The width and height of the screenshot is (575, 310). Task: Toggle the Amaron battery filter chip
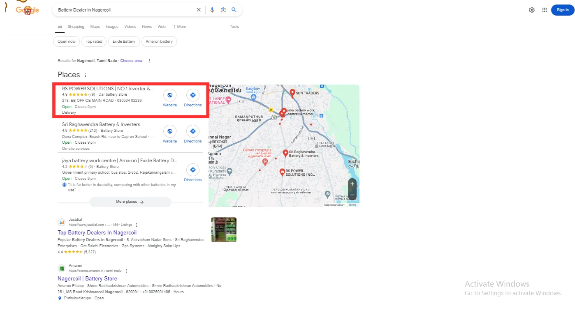click(x=159, y=41)
